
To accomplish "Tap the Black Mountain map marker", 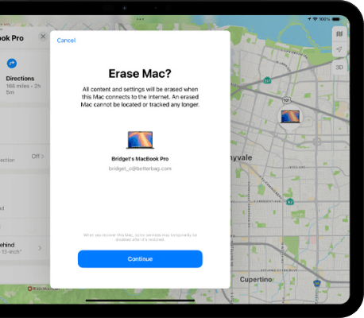I will coord(30,289).
